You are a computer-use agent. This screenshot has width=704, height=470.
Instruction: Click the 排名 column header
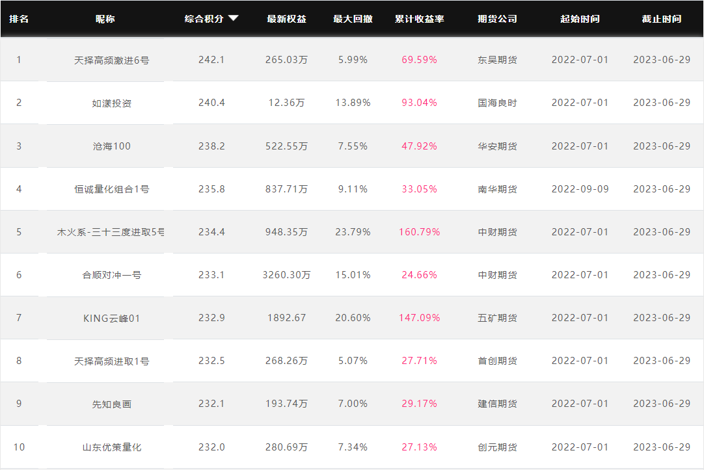click(19, 19)
